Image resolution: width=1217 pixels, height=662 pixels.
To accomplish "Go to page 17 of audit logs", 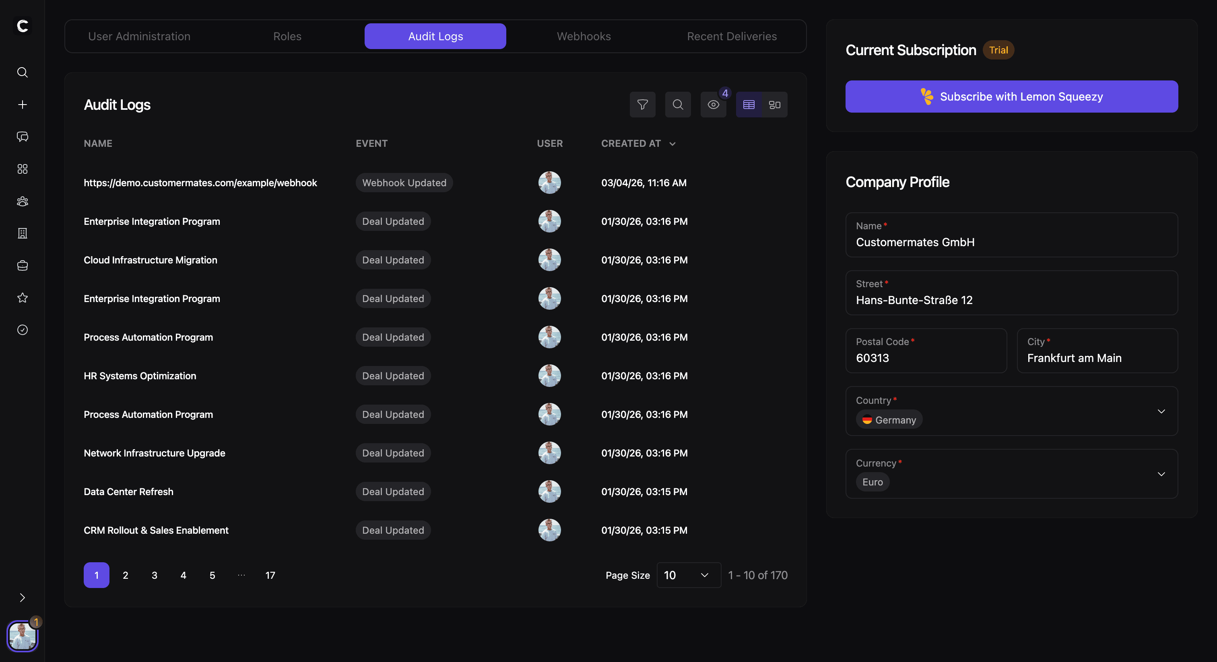I will [x=270, y=575].
